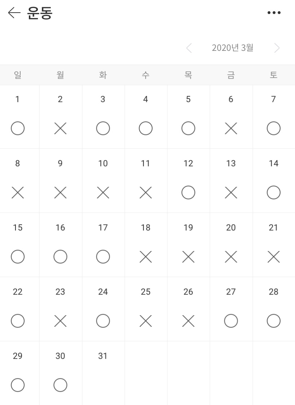Select the date cell for March 31

pos(104,373)
